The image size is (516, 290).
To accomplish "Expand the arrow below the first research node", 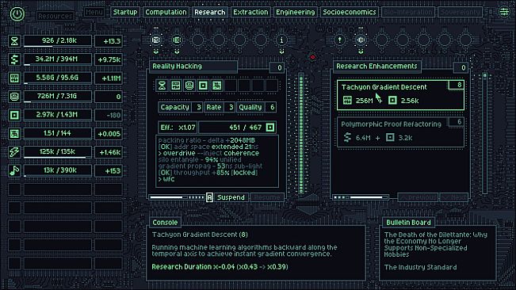I will pos(156,52).
